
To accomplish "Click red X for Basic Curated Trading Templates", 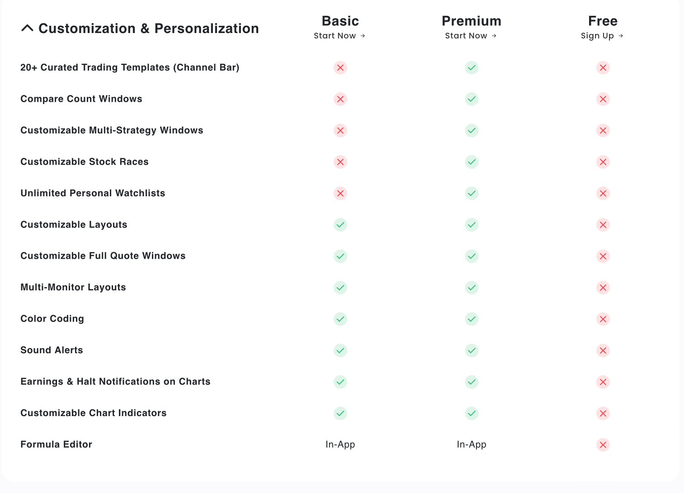I will pyautogui.click(x=340, y=68).
